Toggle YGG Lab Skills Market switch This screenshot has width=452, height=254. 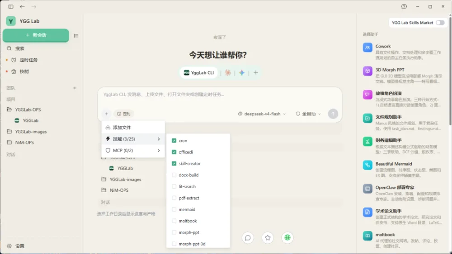(x=440, y=23)
